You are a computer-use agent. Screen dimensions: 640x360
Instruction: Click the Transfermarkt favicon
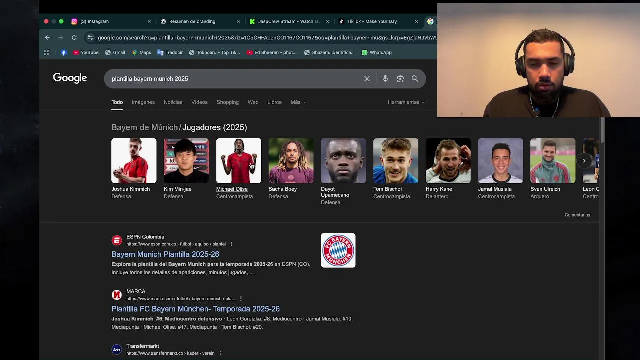(117, 349)
